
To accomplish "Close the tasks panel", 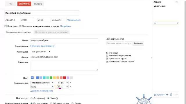I will tap(176, 2).
